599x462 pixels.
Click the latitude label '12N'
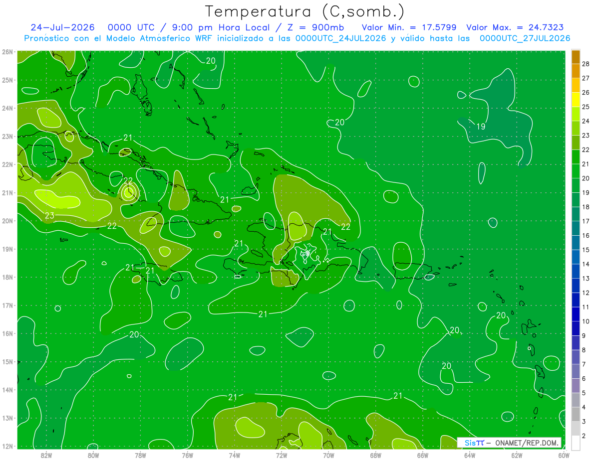pyautogui.click(x=7, y=446)
